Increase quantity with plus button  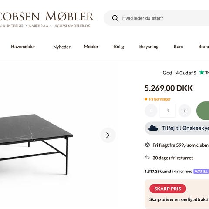click(185, 111)
